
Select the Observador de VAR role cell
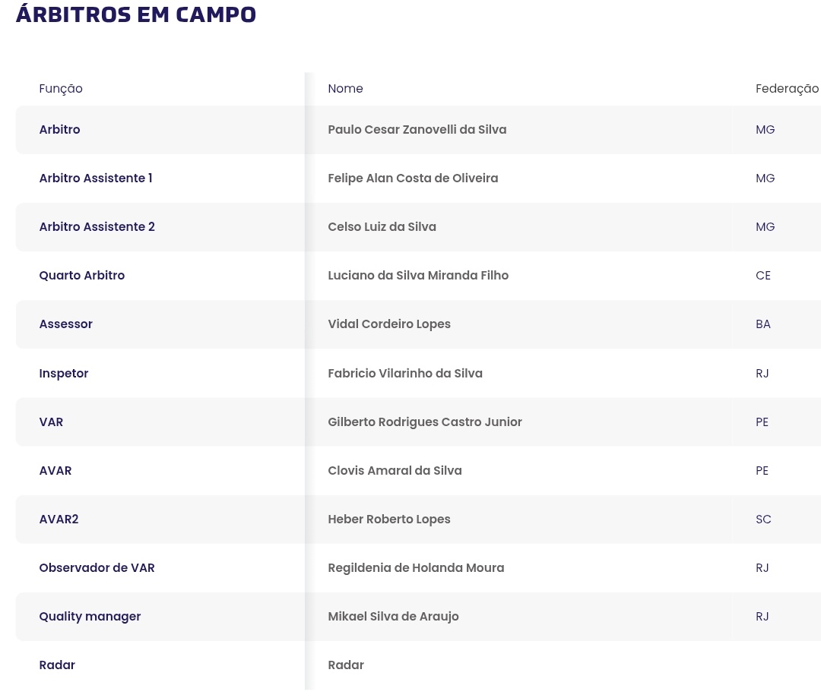point(97,568)
